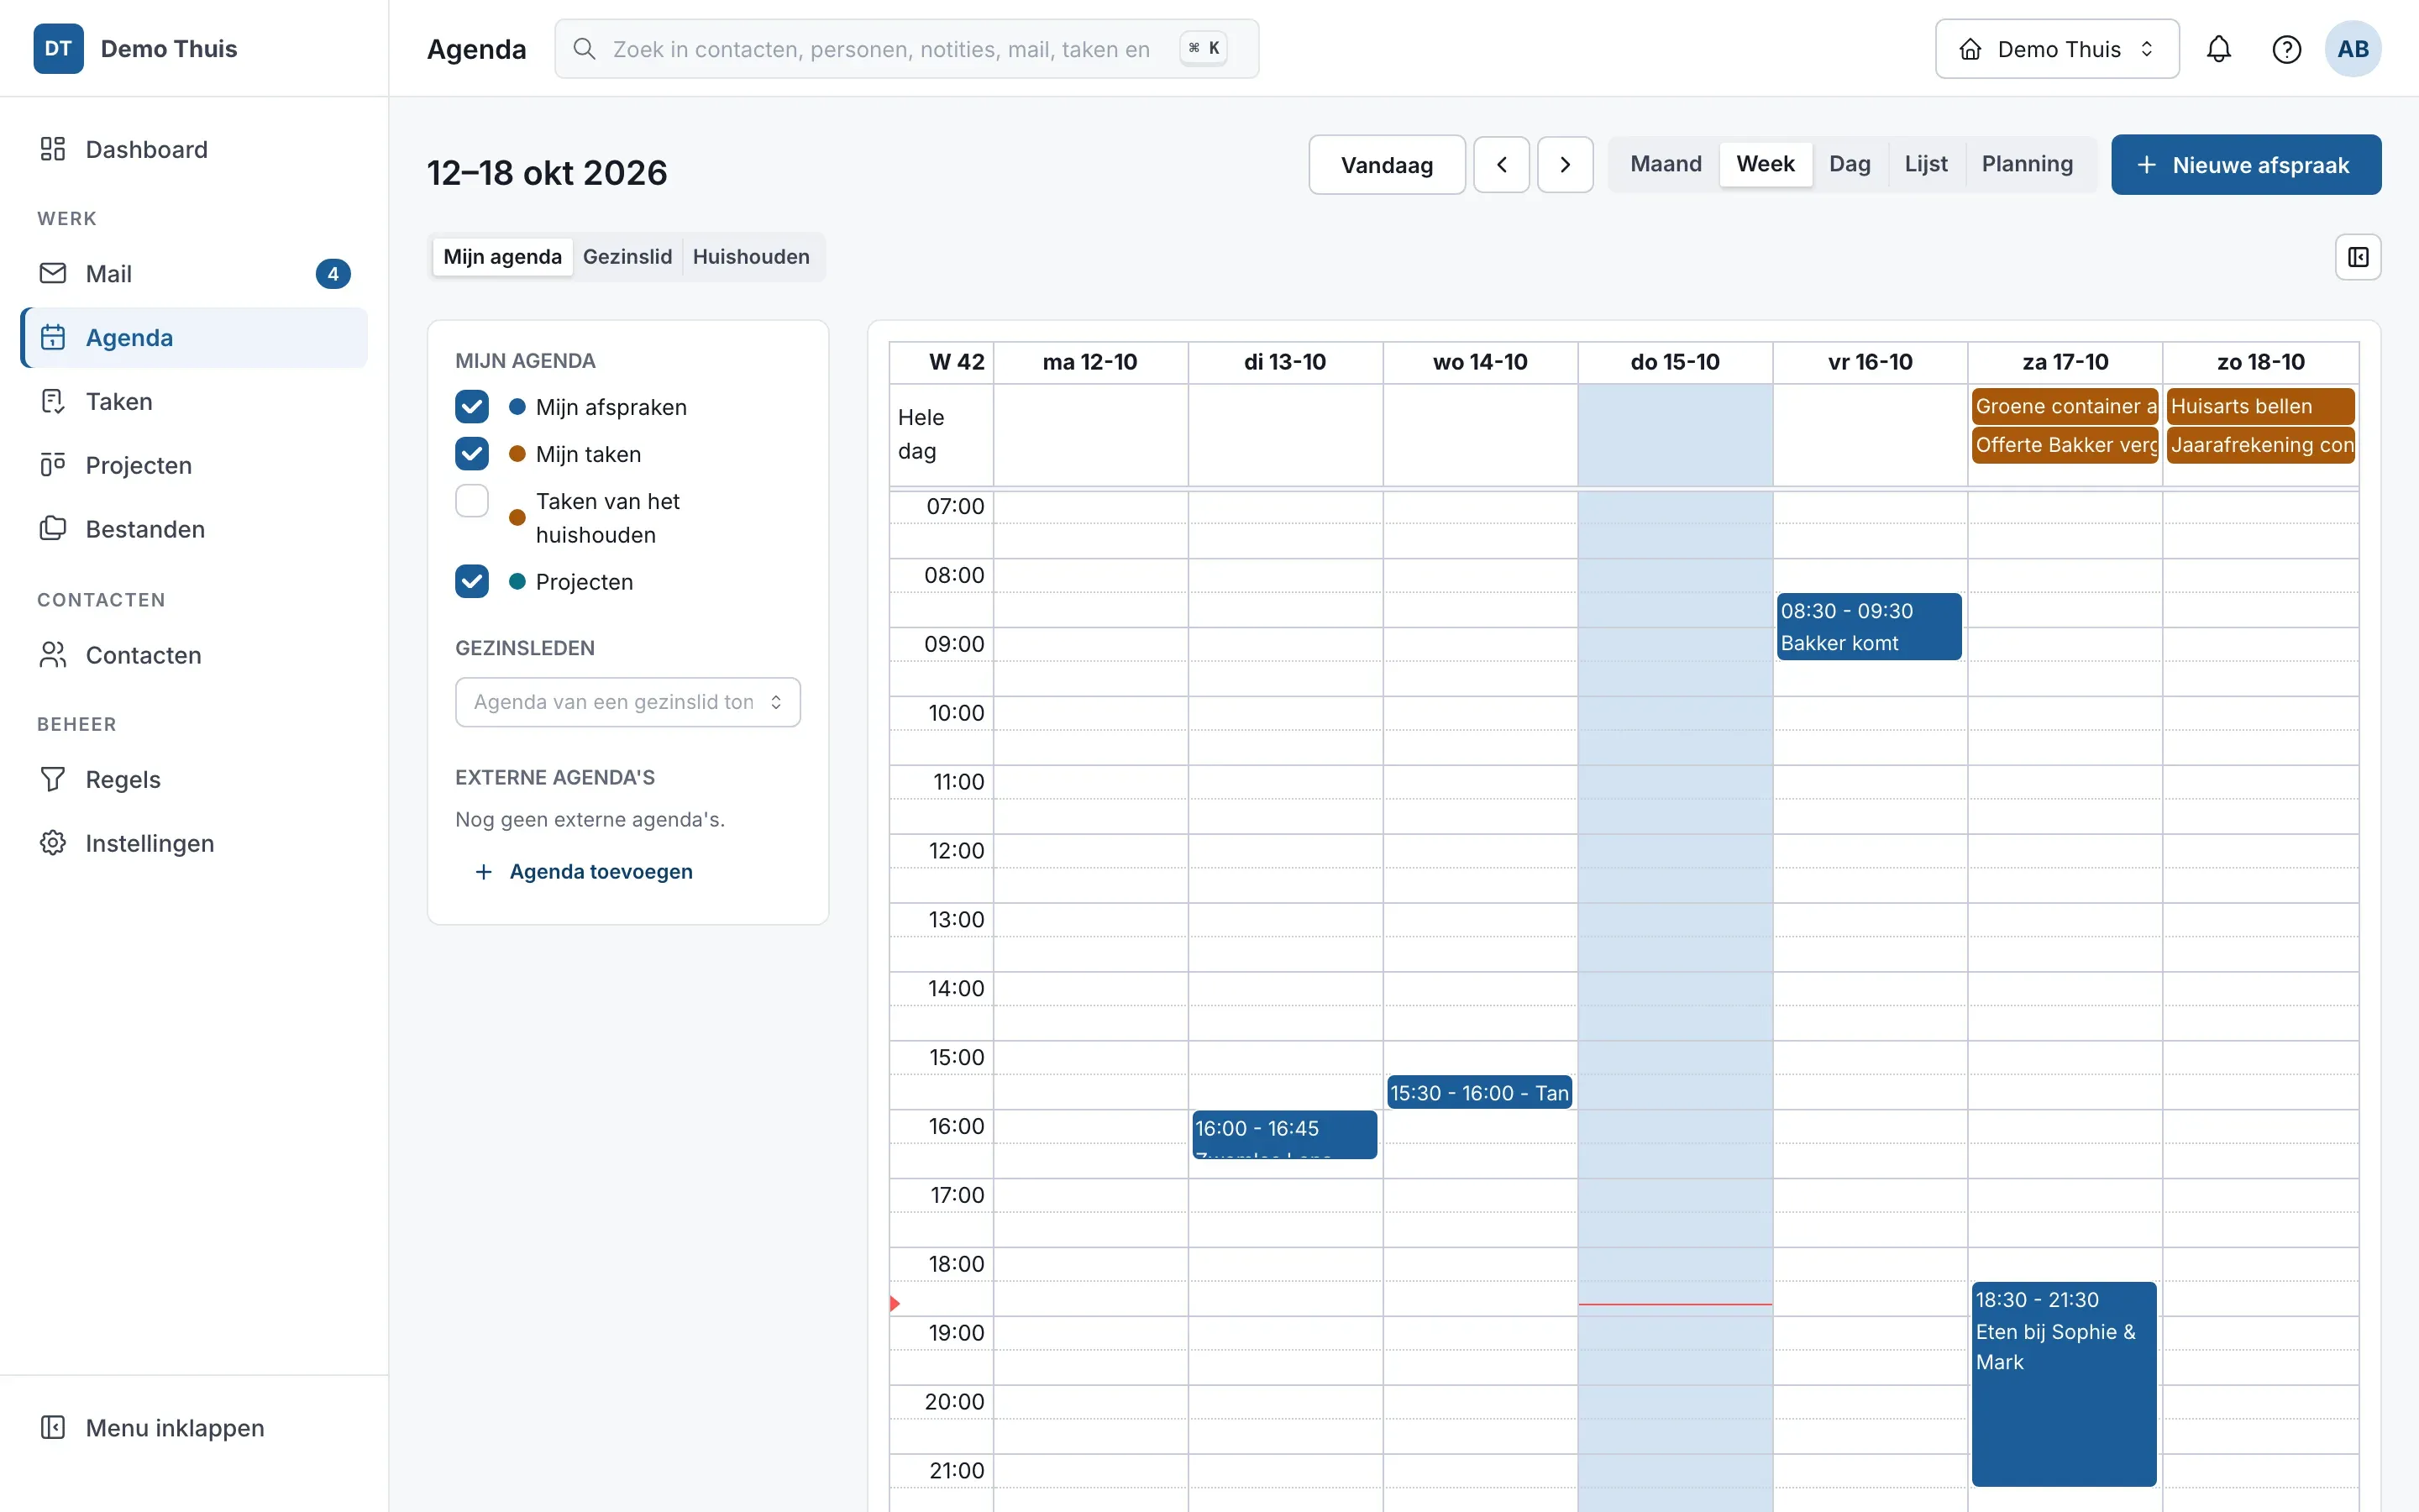Open the Bakker komt appointment
The width and height of the screenshot is (2419, 1512).
point(1868,627)
